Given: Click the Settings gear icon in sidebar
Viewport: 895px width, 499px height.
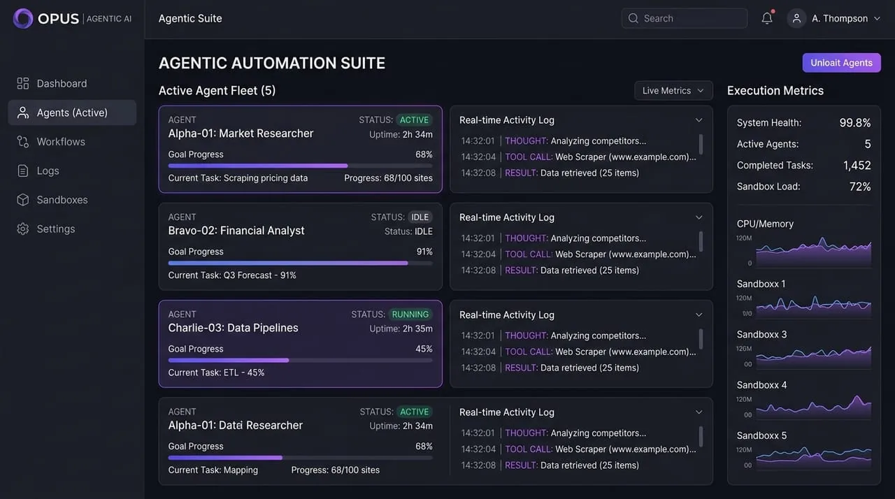Looking at the screenshot, I should pos(23,229).
